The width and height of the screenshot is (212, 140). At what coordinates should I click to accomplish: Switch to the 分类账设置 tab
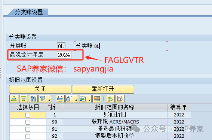tap(29, 12)
